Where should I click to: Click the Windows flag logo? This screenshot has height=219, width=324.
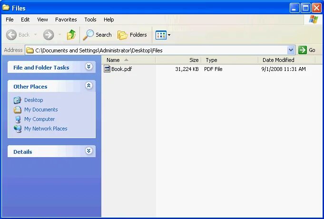(x=314, y=20)
